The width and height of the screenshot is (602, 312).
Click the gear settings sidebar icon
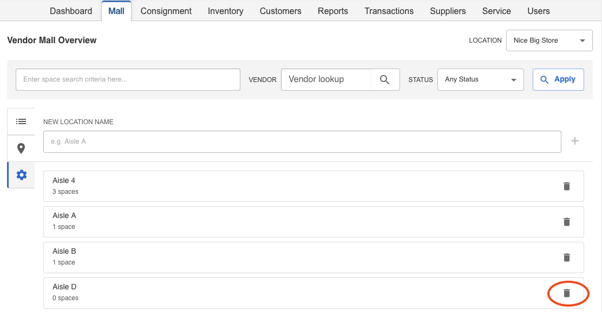pos(22,175)
